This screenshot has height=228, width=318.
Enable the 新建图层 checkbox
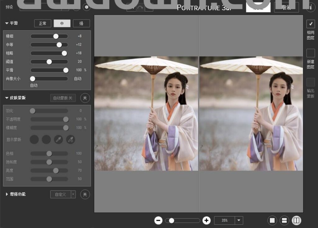tap(311, 53)
